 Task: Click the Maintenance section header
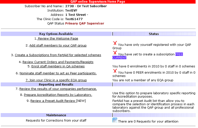56,115
